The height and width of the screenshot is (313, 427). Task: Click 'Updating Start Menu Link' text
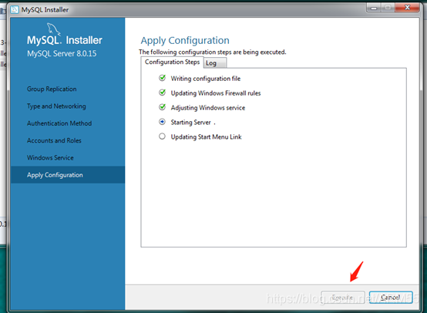point(206,136)
